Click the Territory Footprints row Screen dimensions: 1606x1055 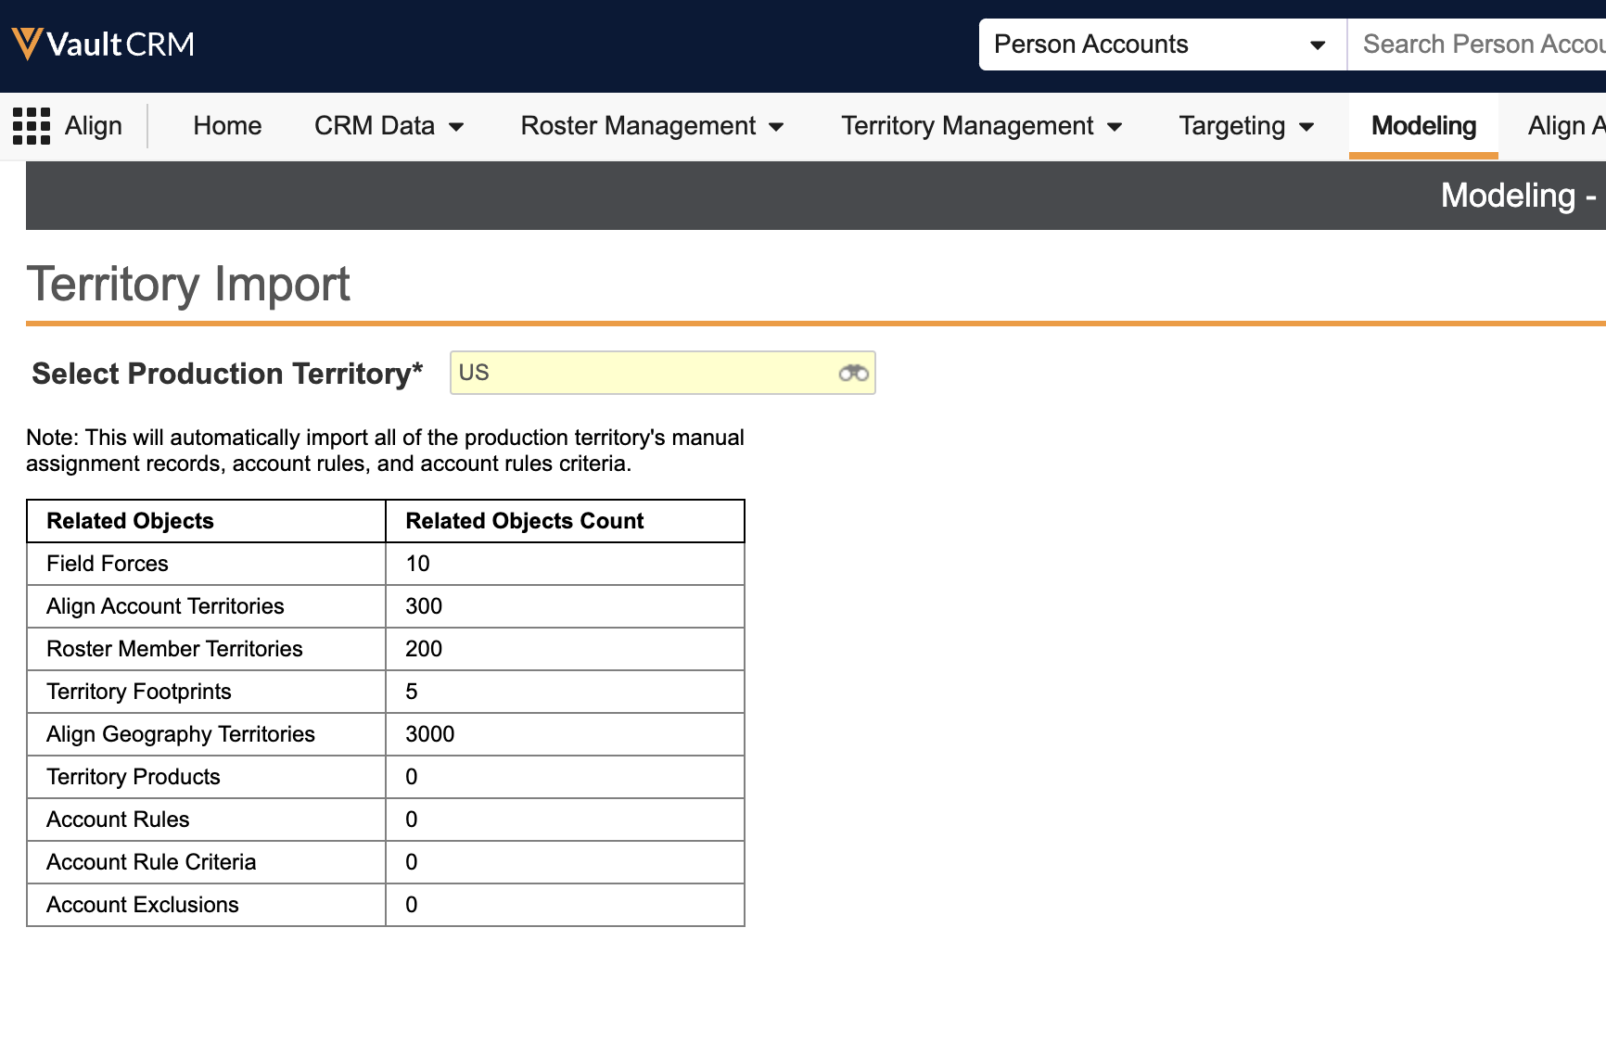click(139, 692)
